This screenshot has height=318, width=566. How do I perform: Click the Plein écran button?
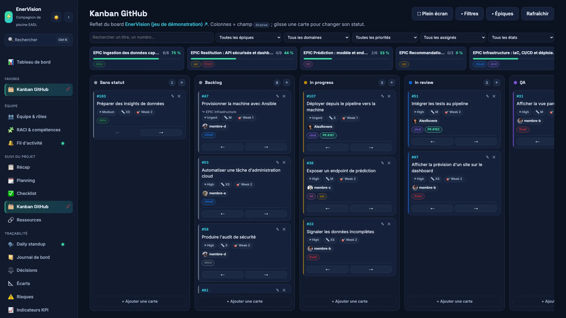[432, 14]
